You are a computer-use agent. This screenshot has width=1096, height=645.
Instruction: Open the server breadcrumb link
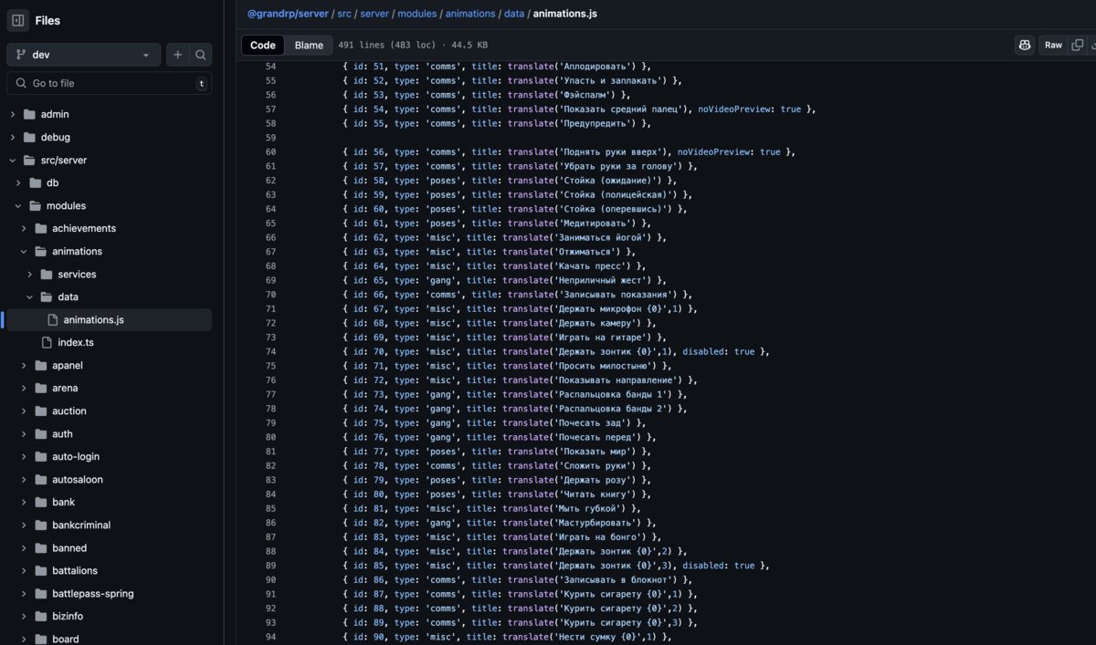tap(374, 14)
